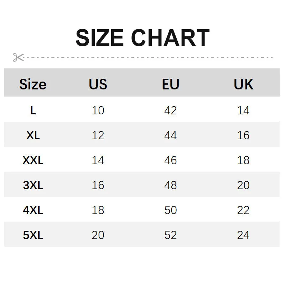Click EU value 48 in the 3XL row
Image resolution: width=285 pixels, height=285 pixels.
pyautogui.click(x=171, y=185)
